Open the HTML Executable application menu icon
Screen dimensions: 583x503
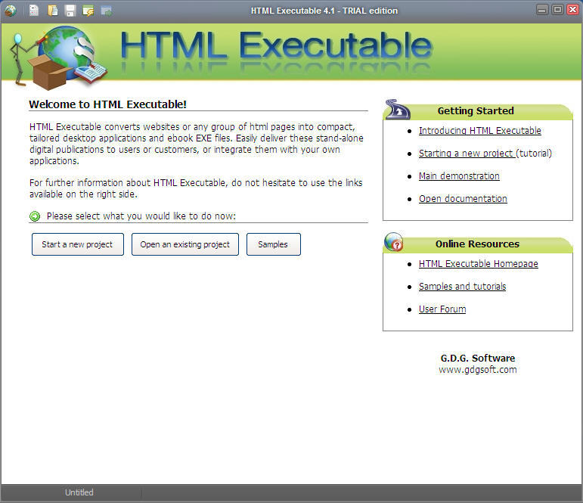pyautogui.click(x=11, y=11)
